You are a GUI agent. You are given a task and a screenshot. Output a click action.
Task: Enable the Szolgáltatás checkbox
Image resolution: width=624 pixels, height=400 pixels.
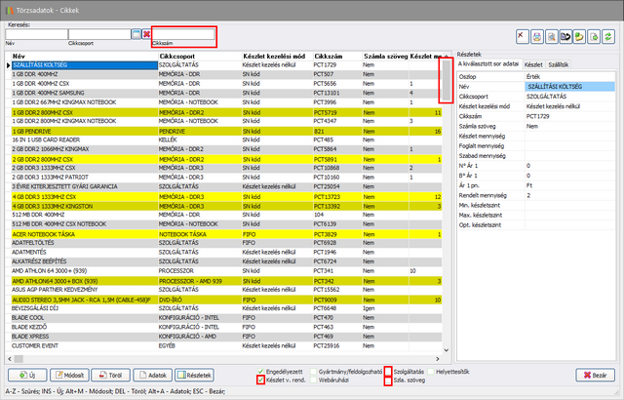click(388, 371)
